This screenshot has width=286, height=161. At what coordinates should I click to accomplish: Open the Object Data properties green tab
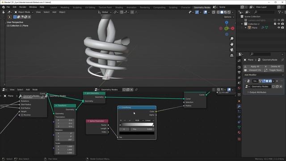(x=239, y=127)
